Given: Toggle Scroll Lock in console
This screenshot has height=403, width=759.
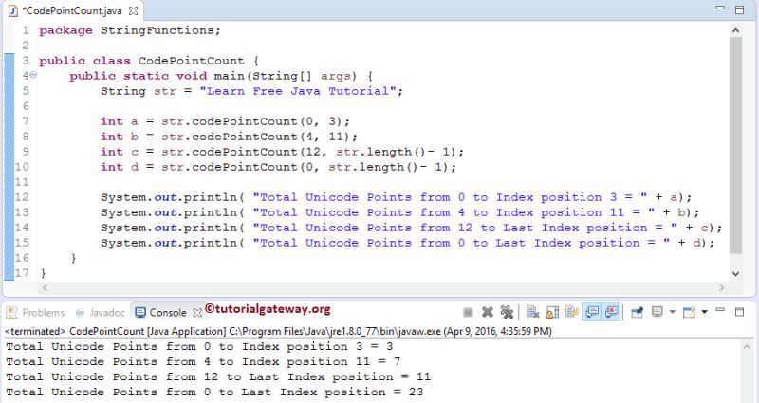Looking at the screenshot, I should point(552,313).
